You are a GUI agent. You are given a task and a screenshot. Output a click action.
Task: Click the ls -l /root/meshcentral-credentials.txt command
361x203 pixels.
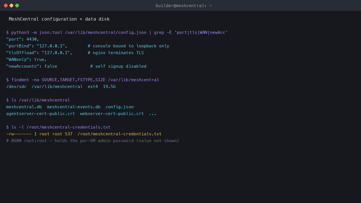click(58, 127)
